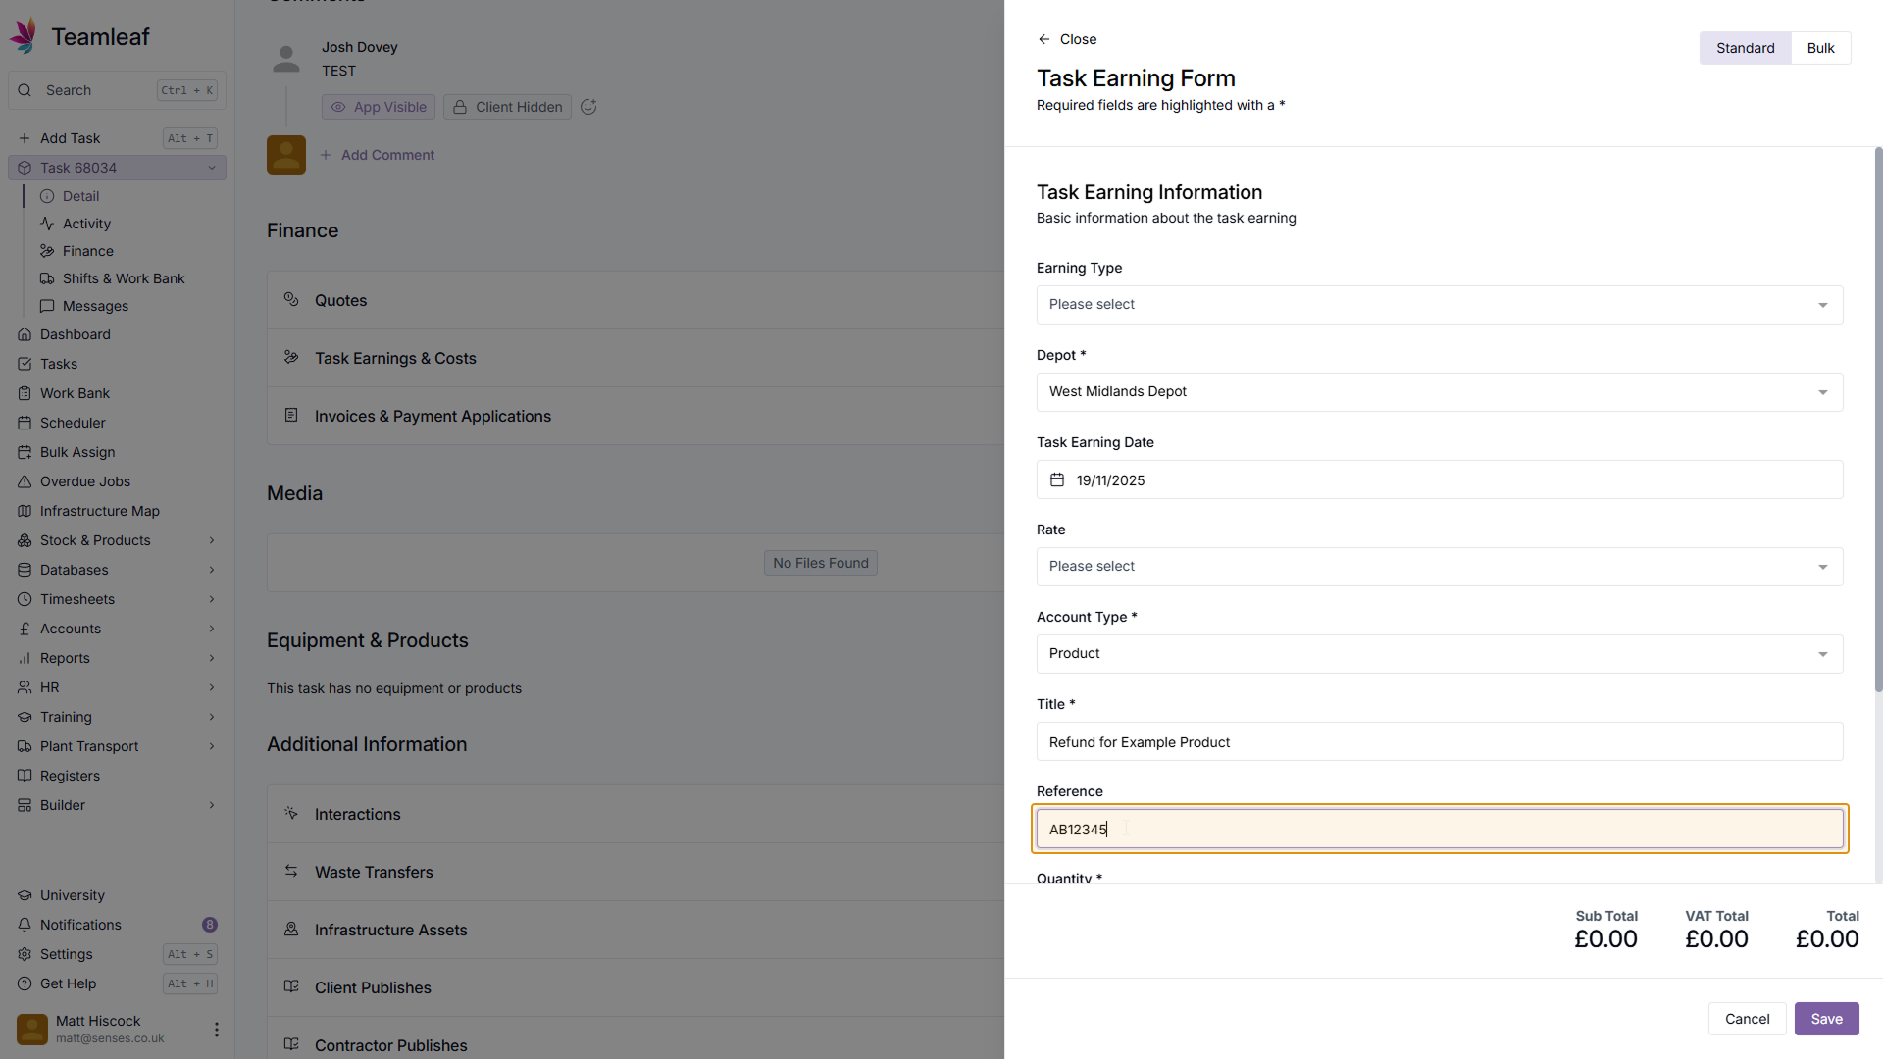Viewport: 1883px width, 1059px height.
Task: Switch form mode to Bulk
Action: click(1820, 48)
